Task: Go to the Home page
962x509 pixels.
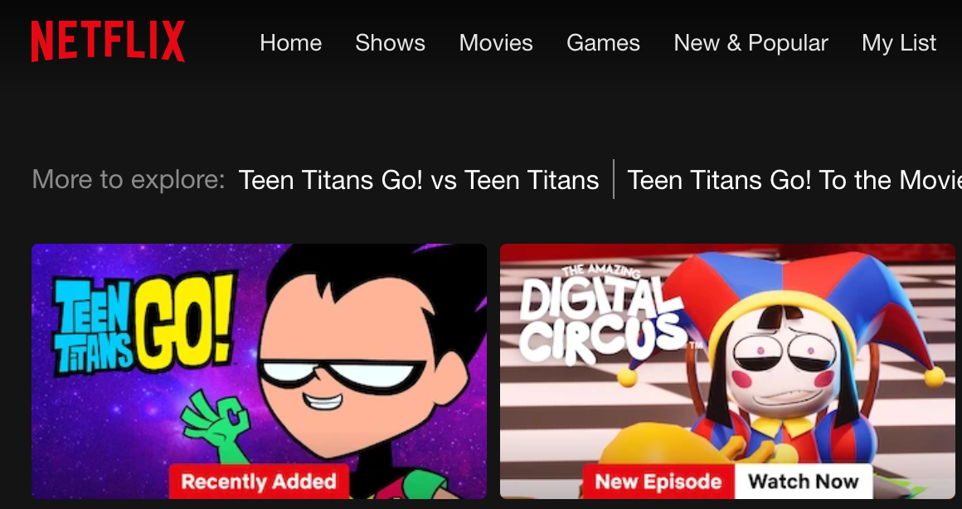Action: point(291,43)
